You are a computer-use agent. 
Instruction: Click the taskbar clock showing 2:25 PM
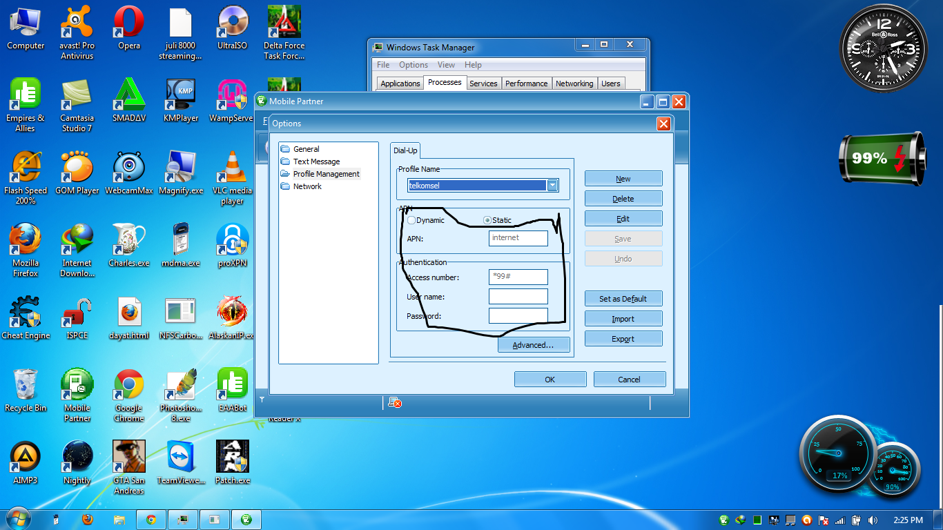click(908, 520)
